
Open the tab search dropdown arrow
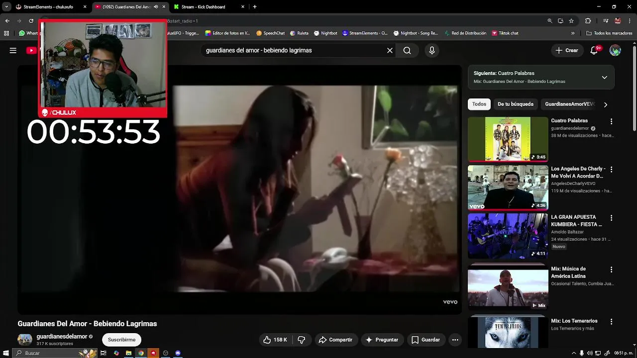[6, 7]
